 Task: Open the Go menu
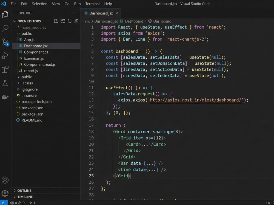(x=67, y=4)
